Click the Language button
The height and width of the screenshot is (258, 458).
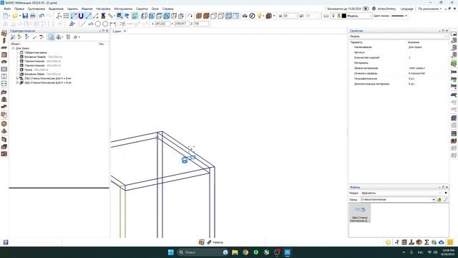[407, 9]
